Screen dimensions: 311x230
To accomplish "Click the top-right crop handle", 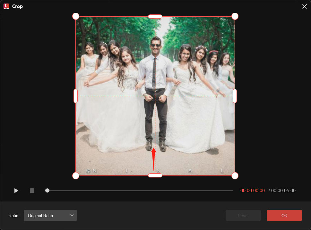I will tap(235, 16).
